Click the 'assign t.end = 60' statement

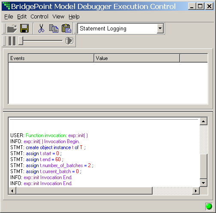tap(37, 159)
